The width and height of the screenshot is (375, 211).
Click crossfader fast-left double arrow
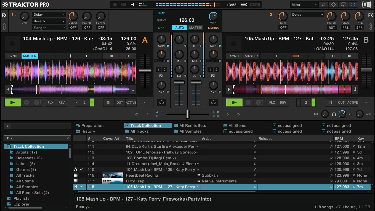coord(137,114)
